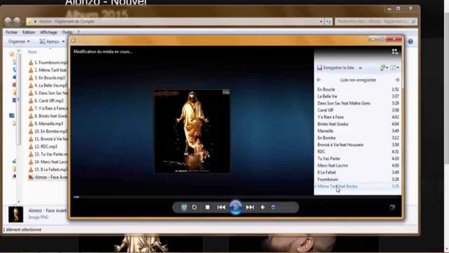Sort files by the Nom column header

pos(32,52)
